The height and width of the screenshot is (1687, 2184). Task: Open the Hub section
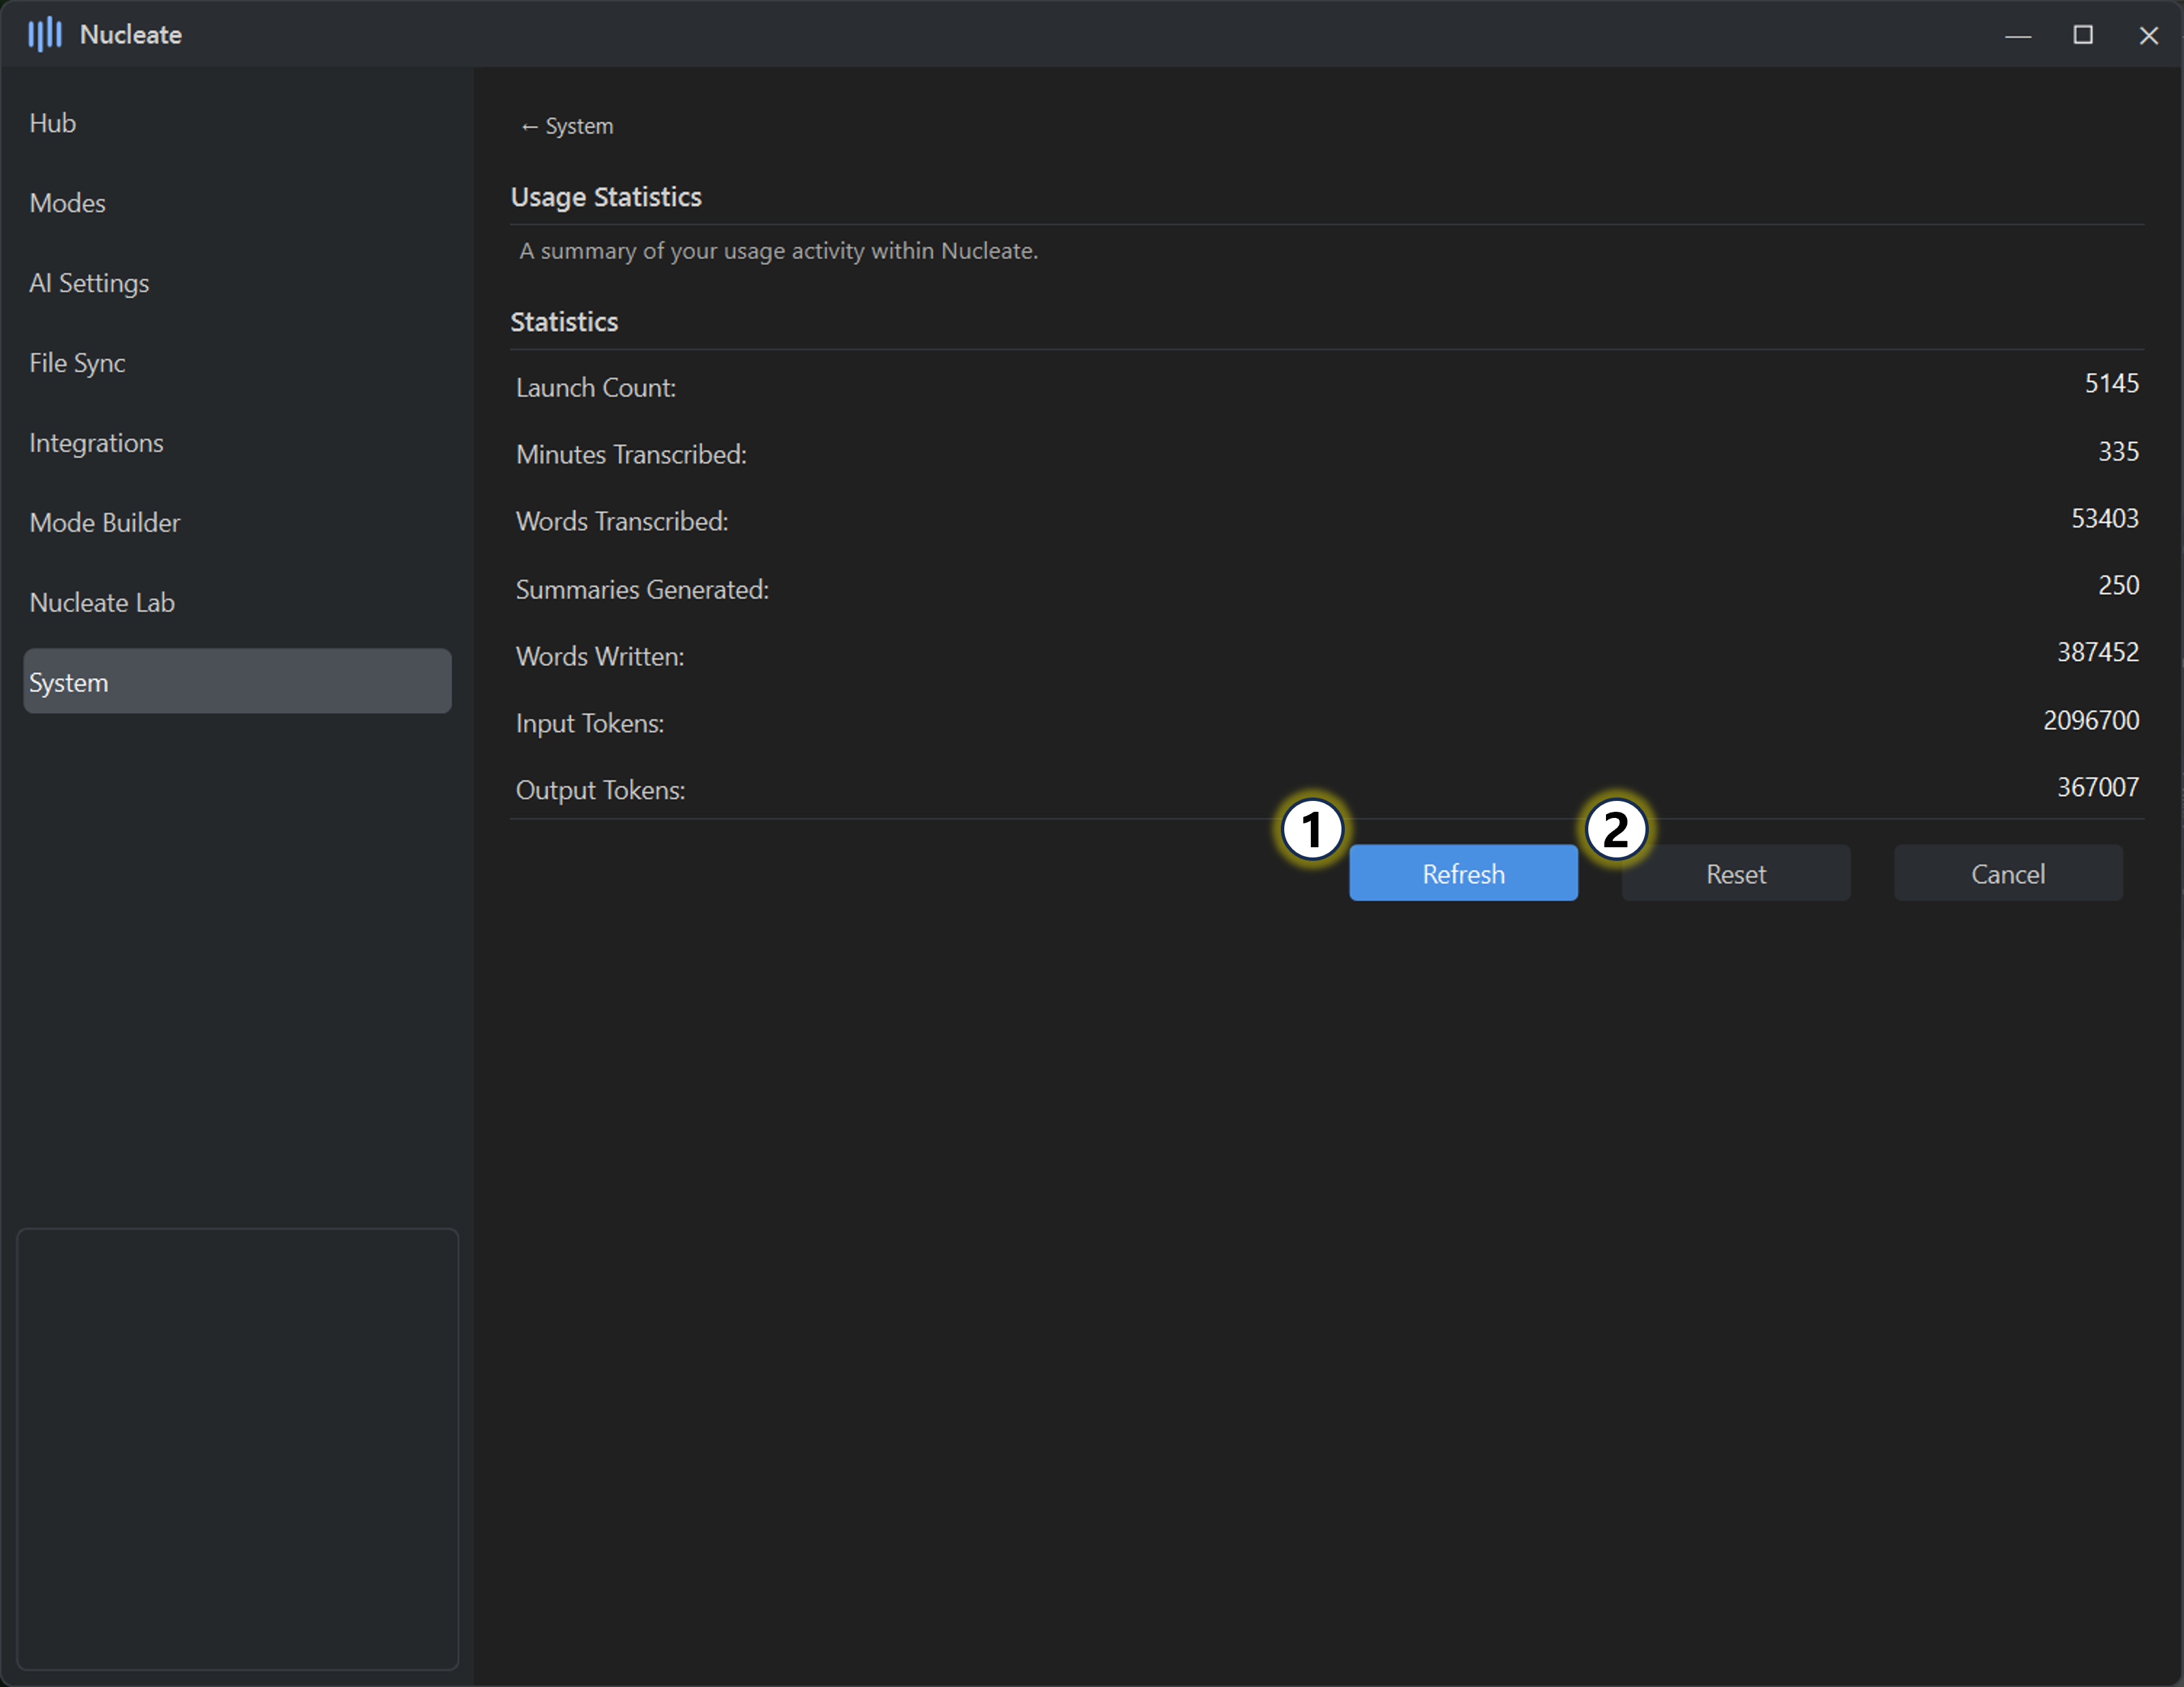53,123
